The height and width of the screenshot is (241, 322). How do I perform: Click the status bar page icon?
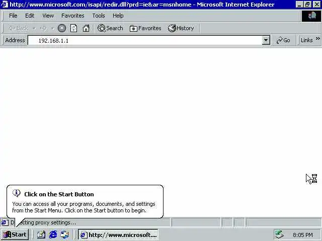(x=5, y=222)
